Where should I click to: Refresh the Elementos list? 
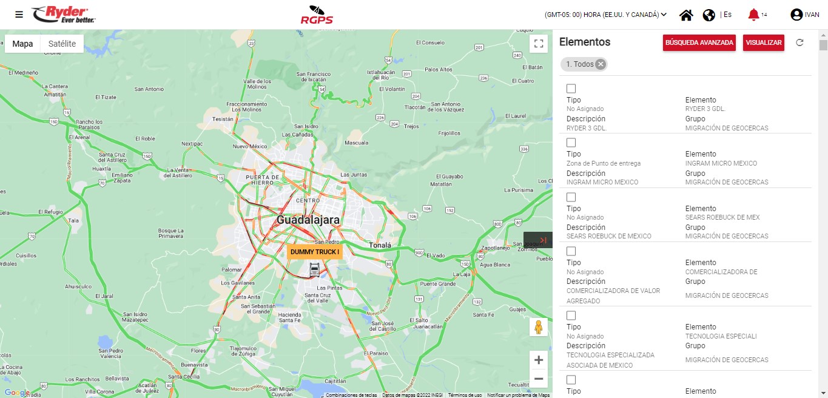point(799,42)
